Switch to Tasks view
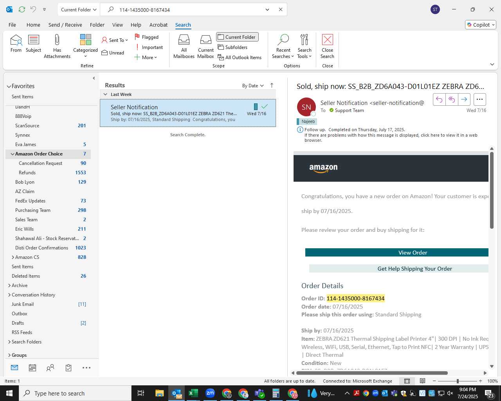The height and width of the screenshot is (401, 501). (68, 368)
